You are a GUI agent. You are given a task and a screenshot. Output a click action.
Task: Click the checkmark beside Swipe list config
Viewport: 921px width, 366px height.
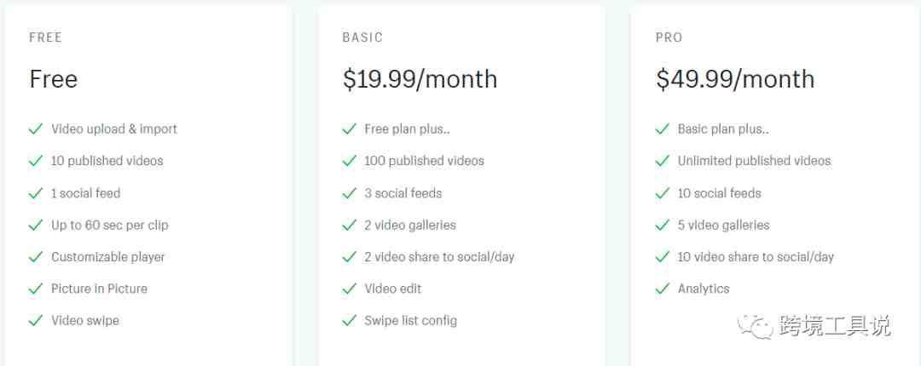pos(350,320)
